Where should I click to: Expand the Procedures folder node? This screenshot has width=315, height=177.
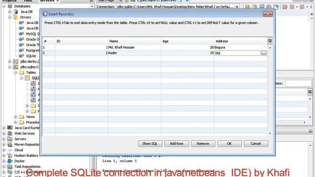click(x=15, y=122)
